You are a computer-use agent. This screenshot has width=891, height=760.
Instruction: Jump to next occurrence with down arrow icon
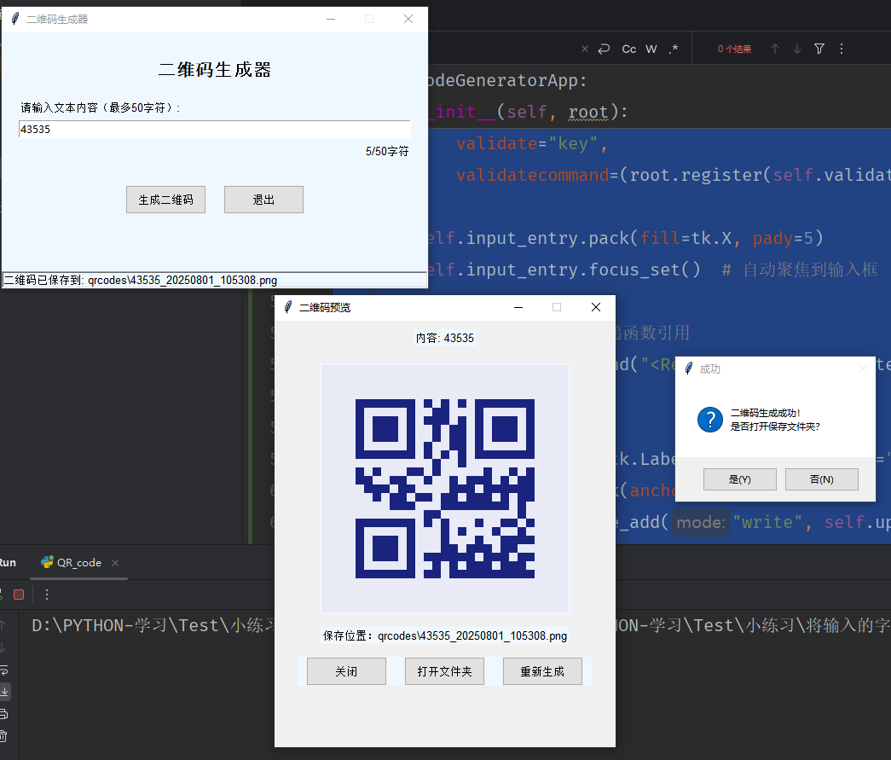point(796,49)
